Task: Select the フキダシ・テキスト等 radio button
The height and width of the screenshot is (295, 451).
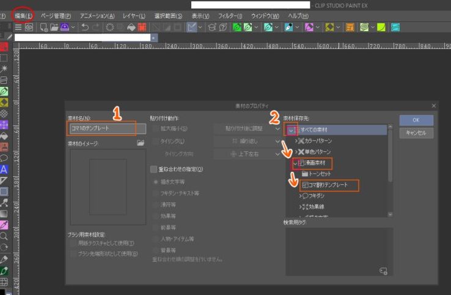Action: [x=156, y=193]
